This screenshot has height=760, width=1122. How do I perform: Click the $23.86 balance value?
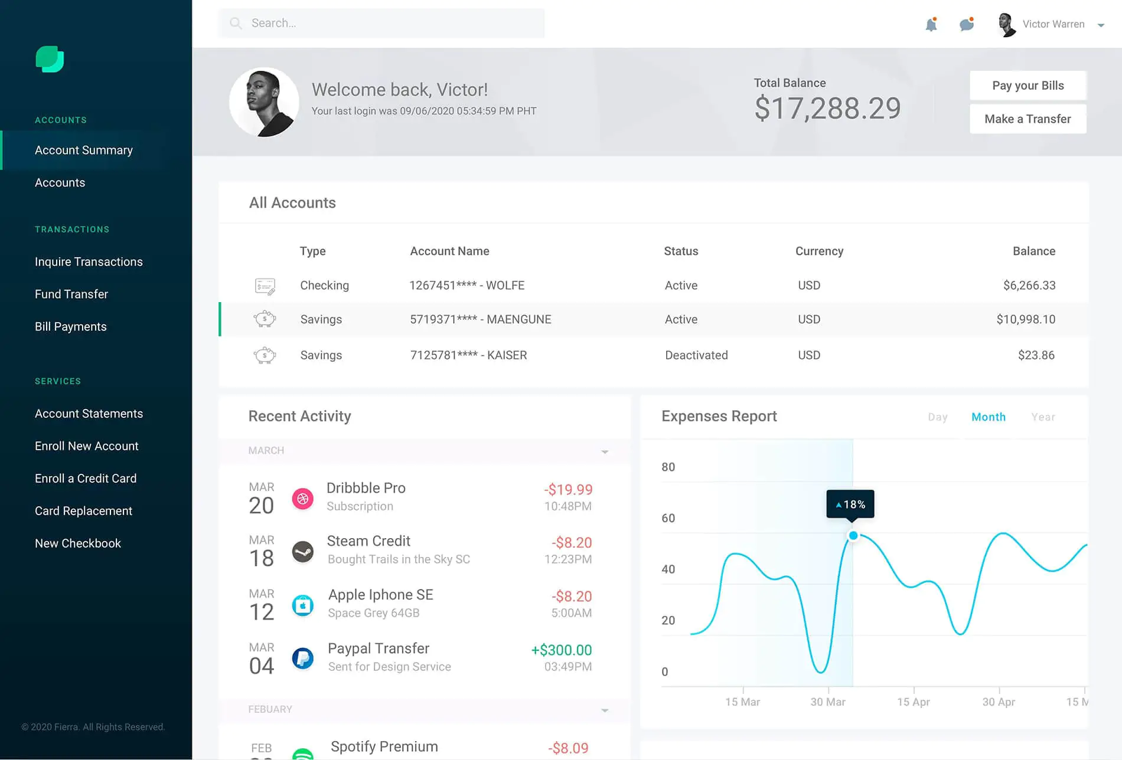point(1036,355)
